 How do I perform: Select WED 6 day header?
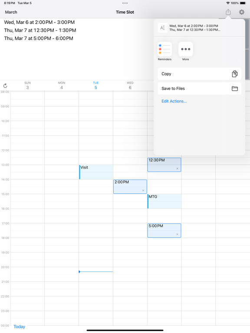130,85
